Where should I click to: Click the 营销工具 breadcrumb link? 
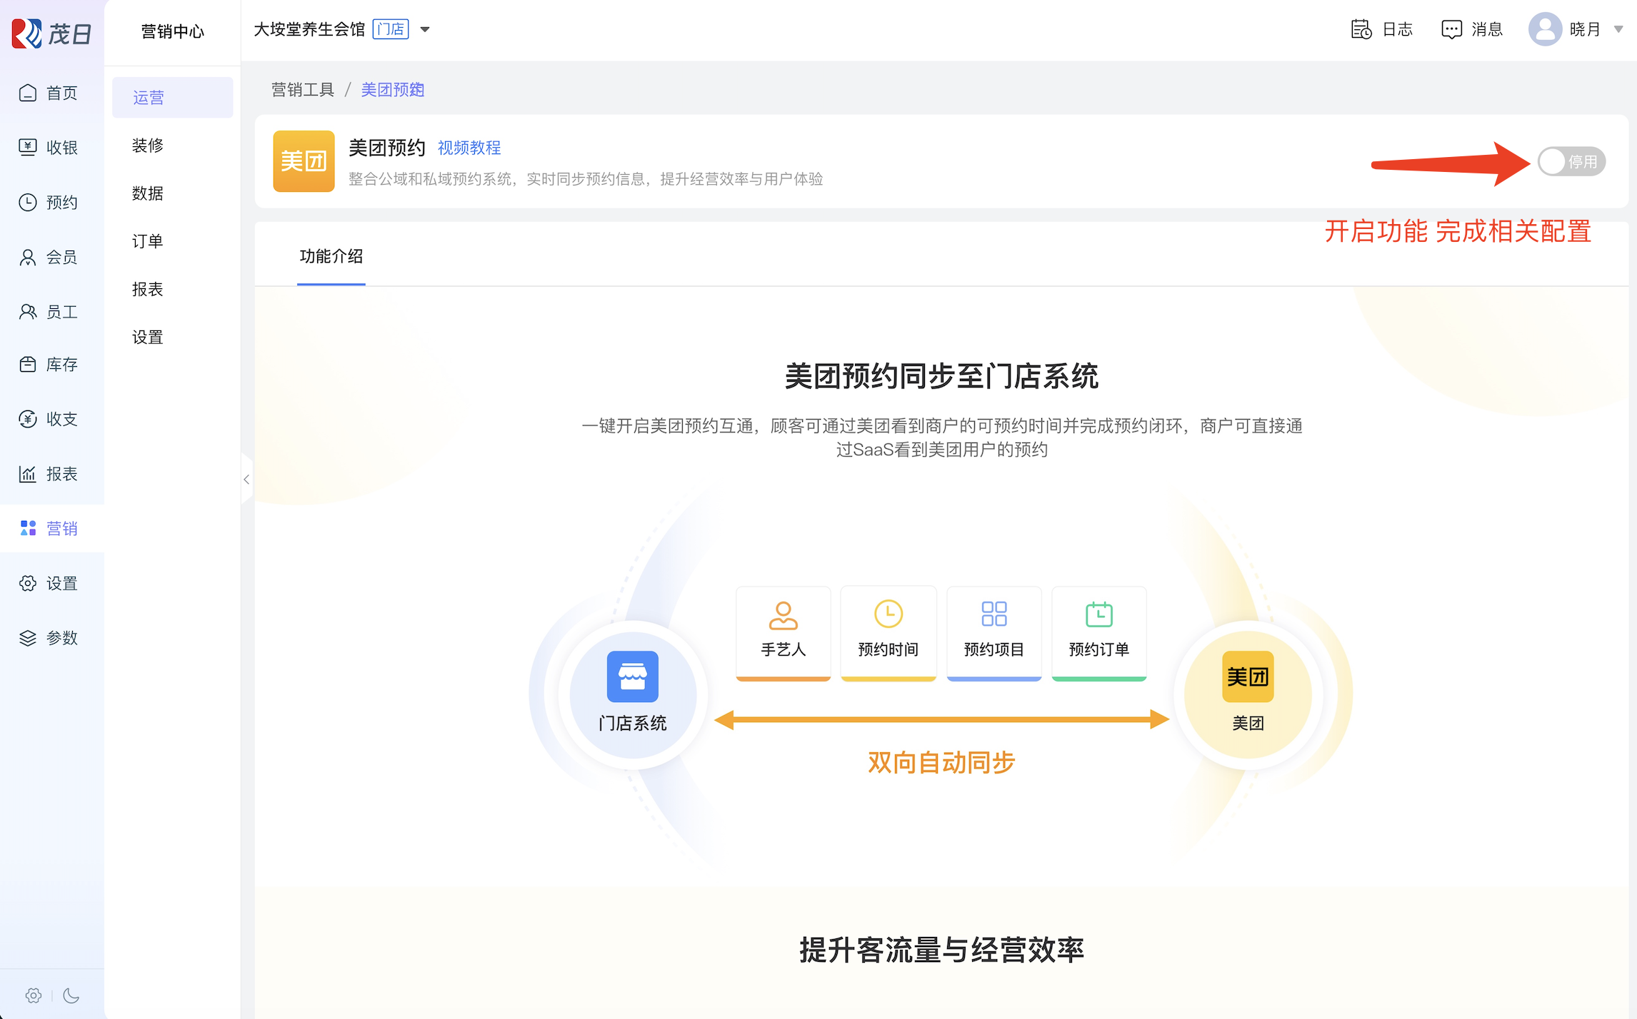[303, 90]
